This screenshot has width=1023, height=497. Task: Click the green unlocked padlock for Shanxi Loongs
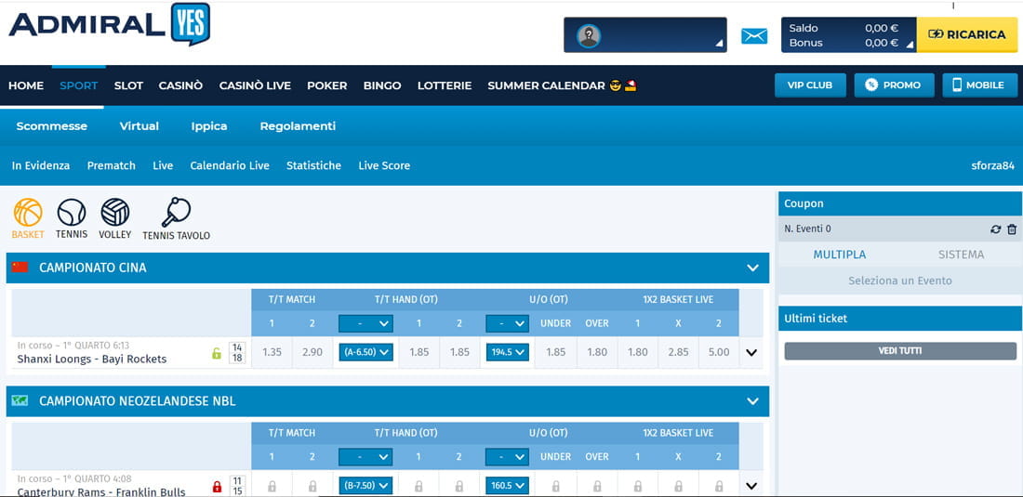(217, 353)
